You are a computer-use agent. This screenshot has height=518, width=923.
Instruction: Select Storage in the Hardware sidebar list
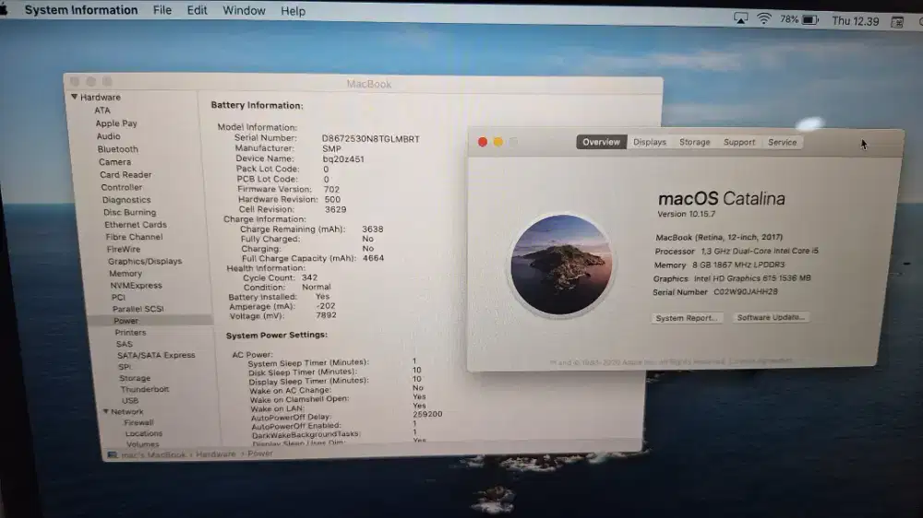[x=135, y=378]
